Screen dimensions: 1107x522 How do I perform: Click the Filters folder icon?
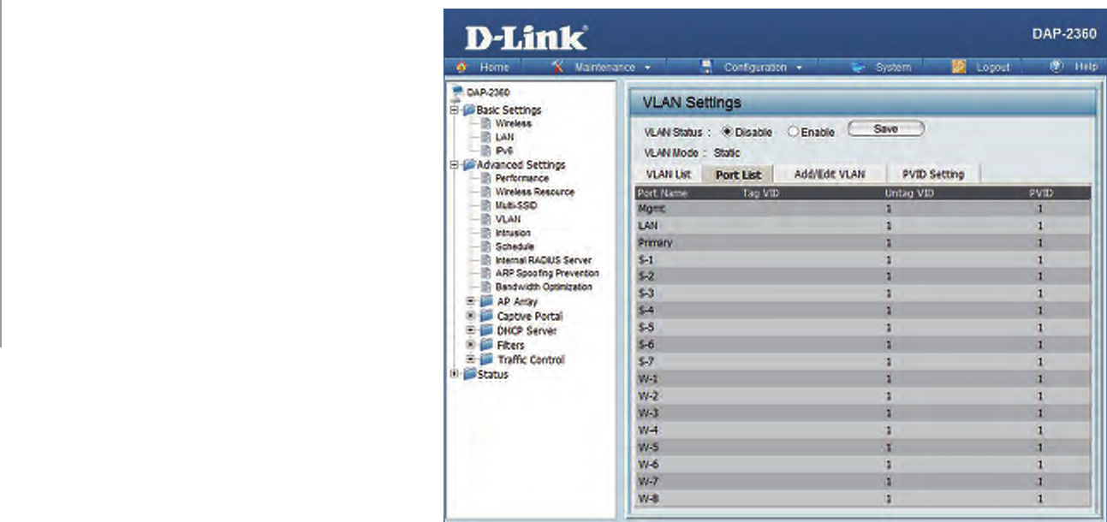487,346
